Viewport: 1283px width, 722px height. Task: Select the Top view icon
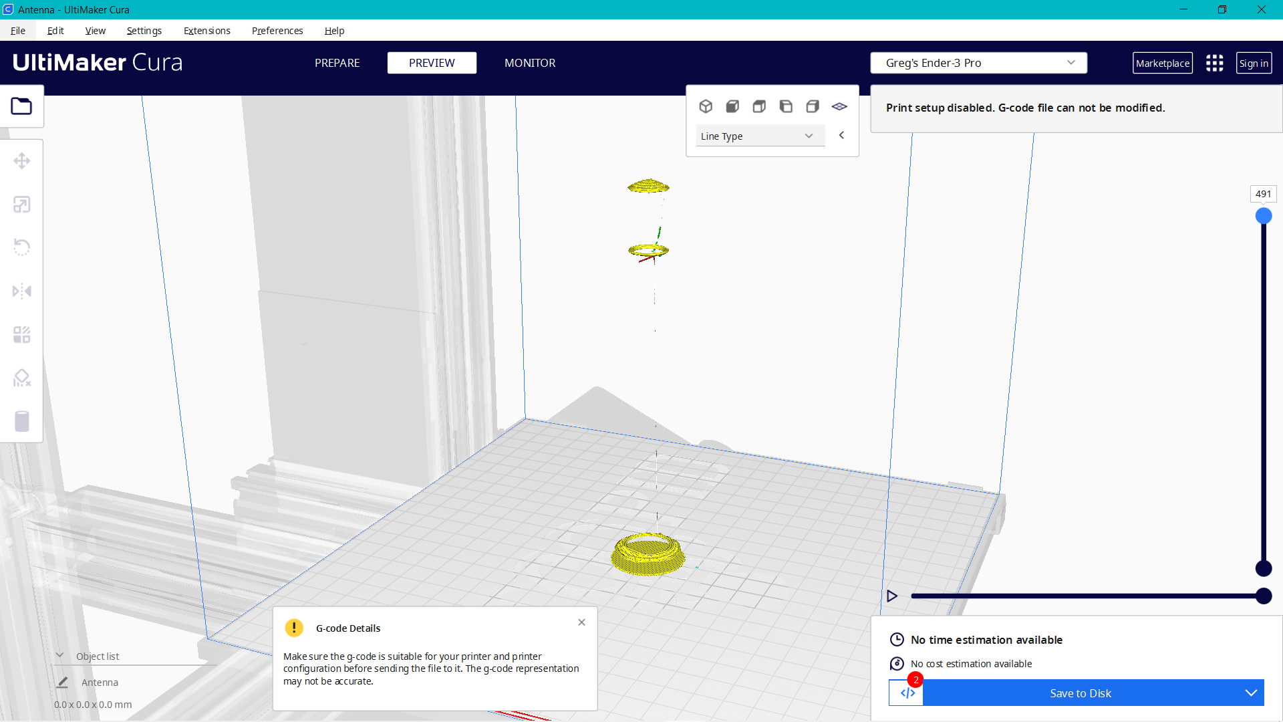[x=759, y=106]
